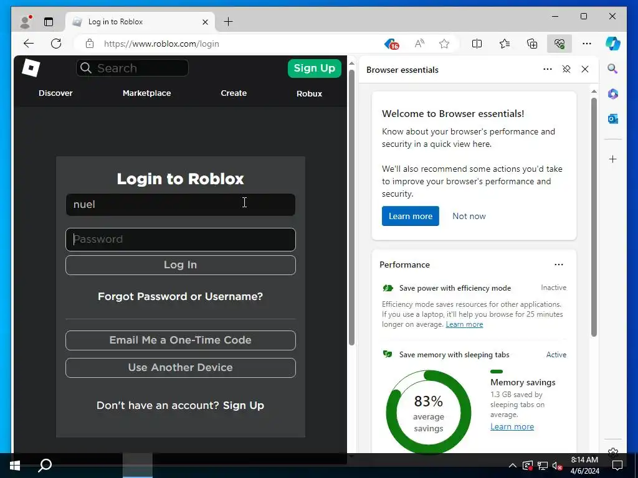This screenshot has width=638, height=478.
Task: Close the Log in to Roblox tab
Action: pyautogui.click(x=206, y=22)
